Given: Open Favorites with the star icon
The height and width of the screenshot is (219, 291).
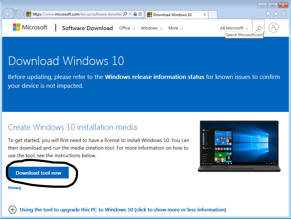Looking at the screenshot, I should pos(276,14).
